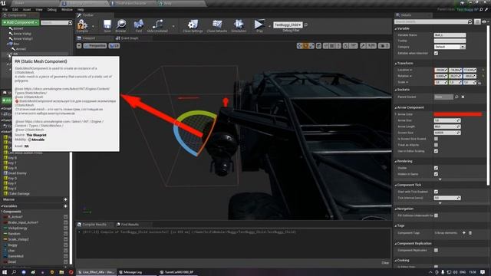Click the Play toolbar button
This screenshot has width=491, height=276.
coord(259,25)
